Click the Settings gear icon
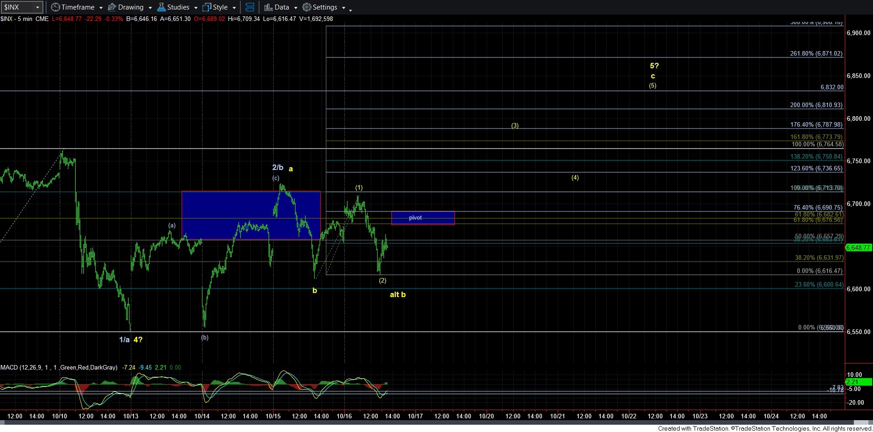Image resolution: width=873 pixels, height=432 pixels. pos(307,7)
